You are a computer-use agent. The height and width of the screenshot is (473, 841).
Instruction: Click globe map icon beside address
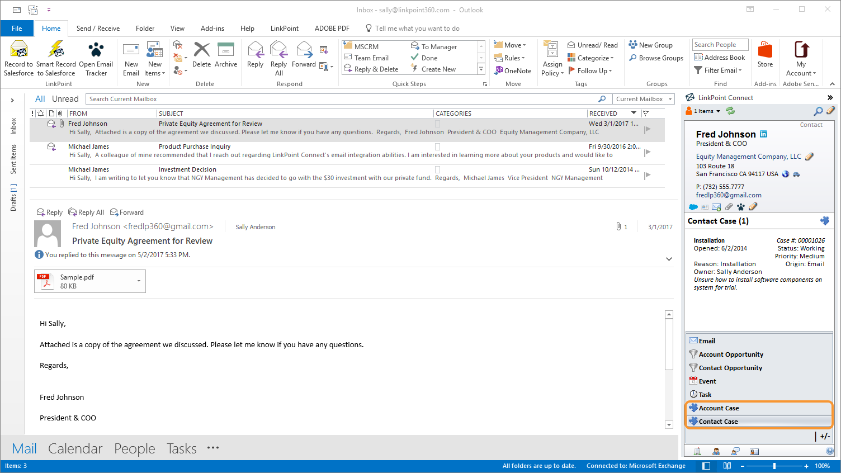(x=786, y=174)
